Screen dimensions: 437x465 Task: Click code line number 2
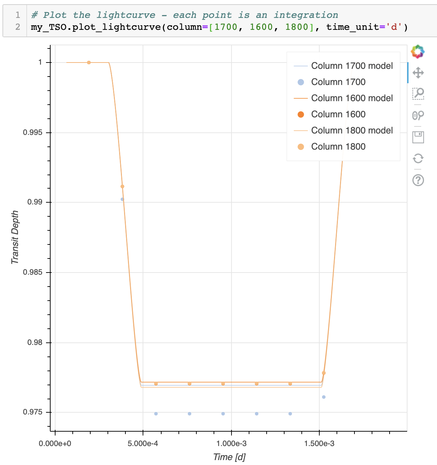click(x=18, y=27)
